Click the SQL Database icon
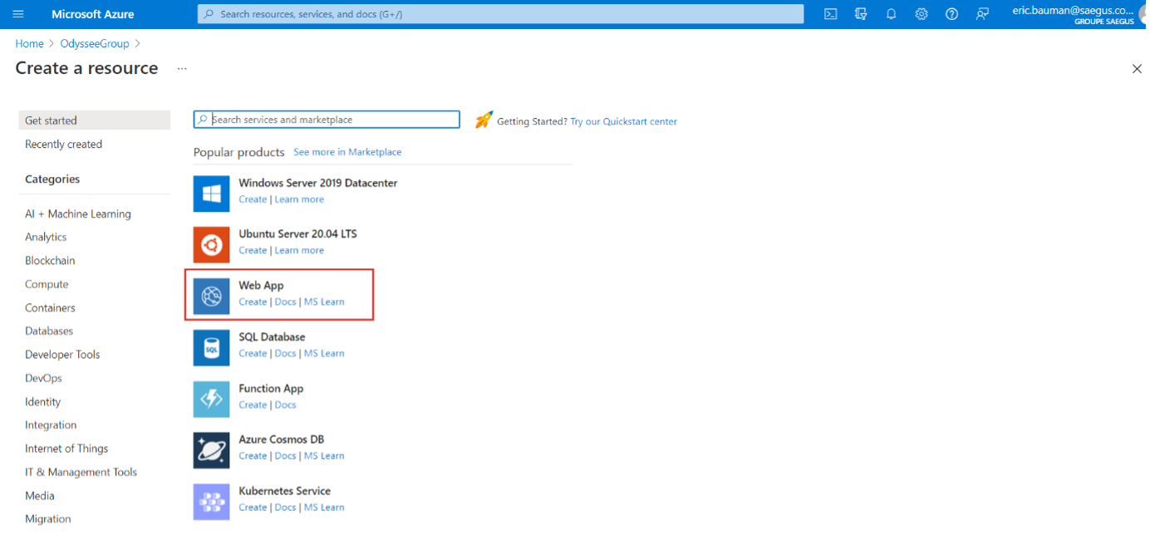 [x=211, y=348]
